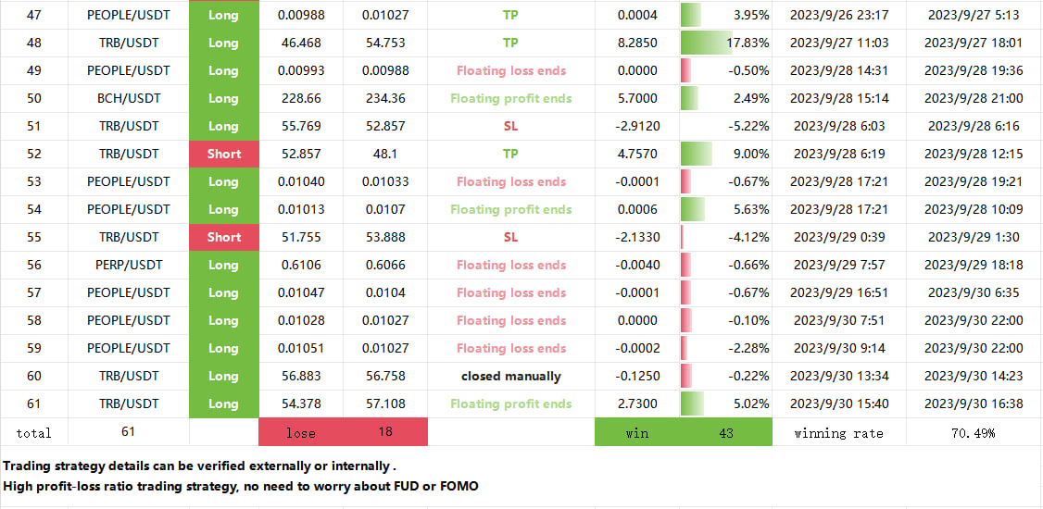Image resolution: width=1043 pixels, height=509 pixels.
Task: Click the profit value 8.2850 cell
Action: click(636, 43)
